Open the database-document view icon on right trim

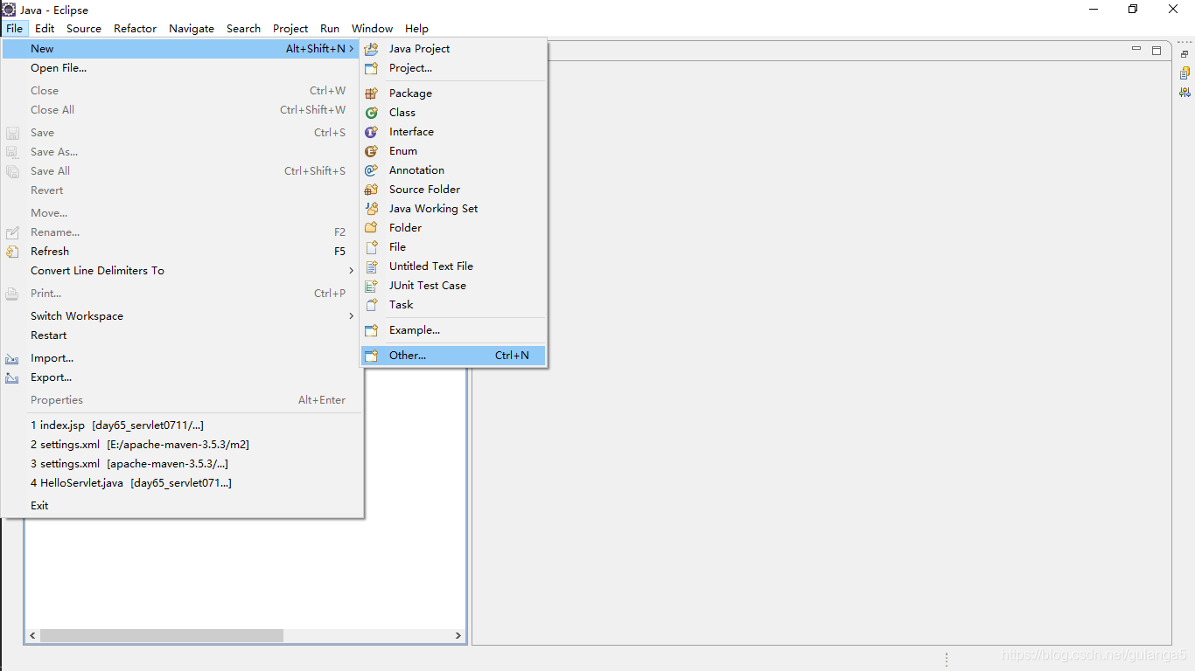[x=1185, y=73]
